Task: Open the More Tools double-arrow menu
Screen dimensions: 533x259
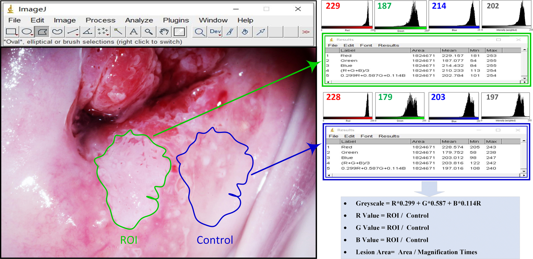Action: (306, 32)
